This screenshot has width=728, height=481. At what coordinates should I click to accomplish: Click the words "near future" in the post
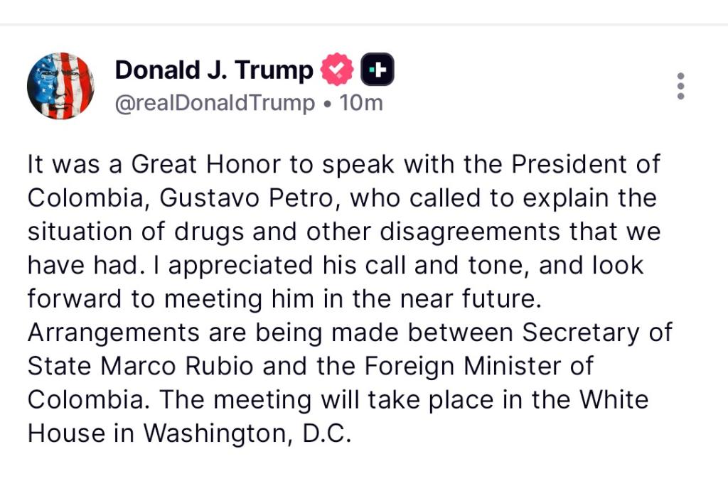pyautogui.click(x=466, y=299)
